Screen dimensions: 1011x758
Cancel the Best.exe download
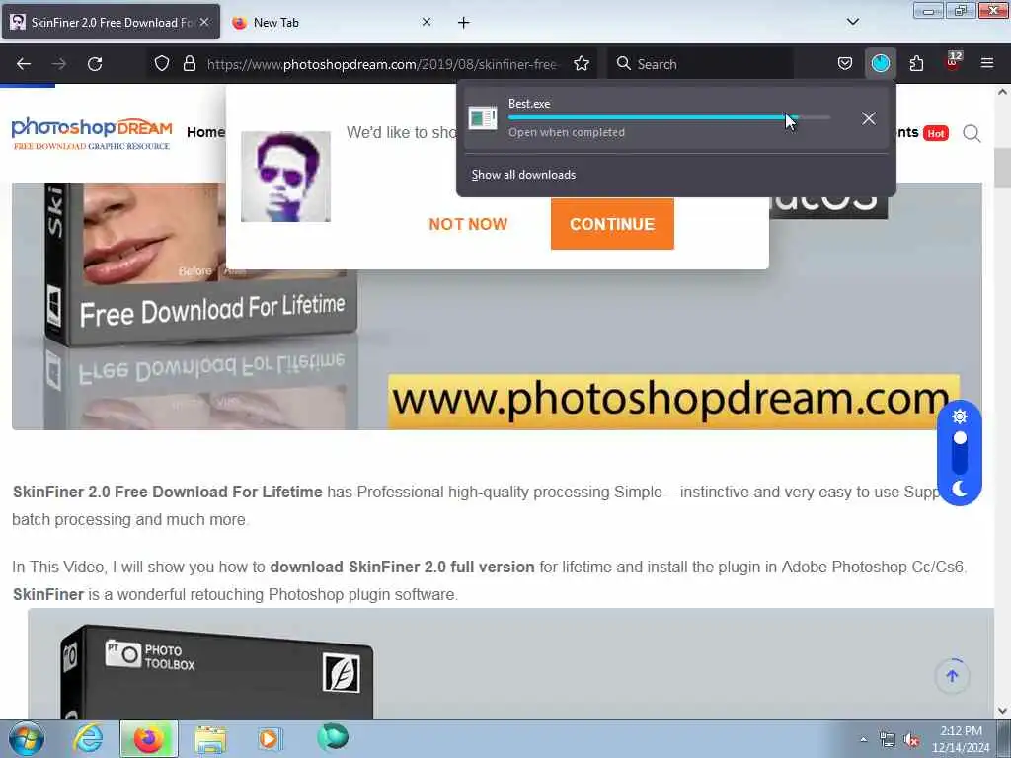869,118
